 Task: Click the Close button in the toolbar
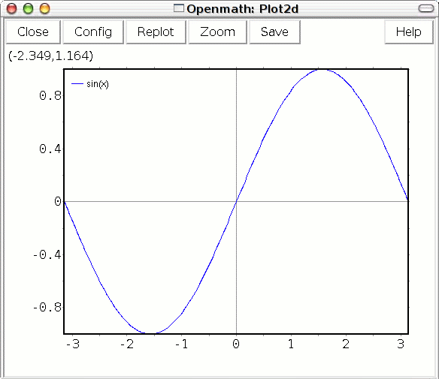click(x=33, y=32)
